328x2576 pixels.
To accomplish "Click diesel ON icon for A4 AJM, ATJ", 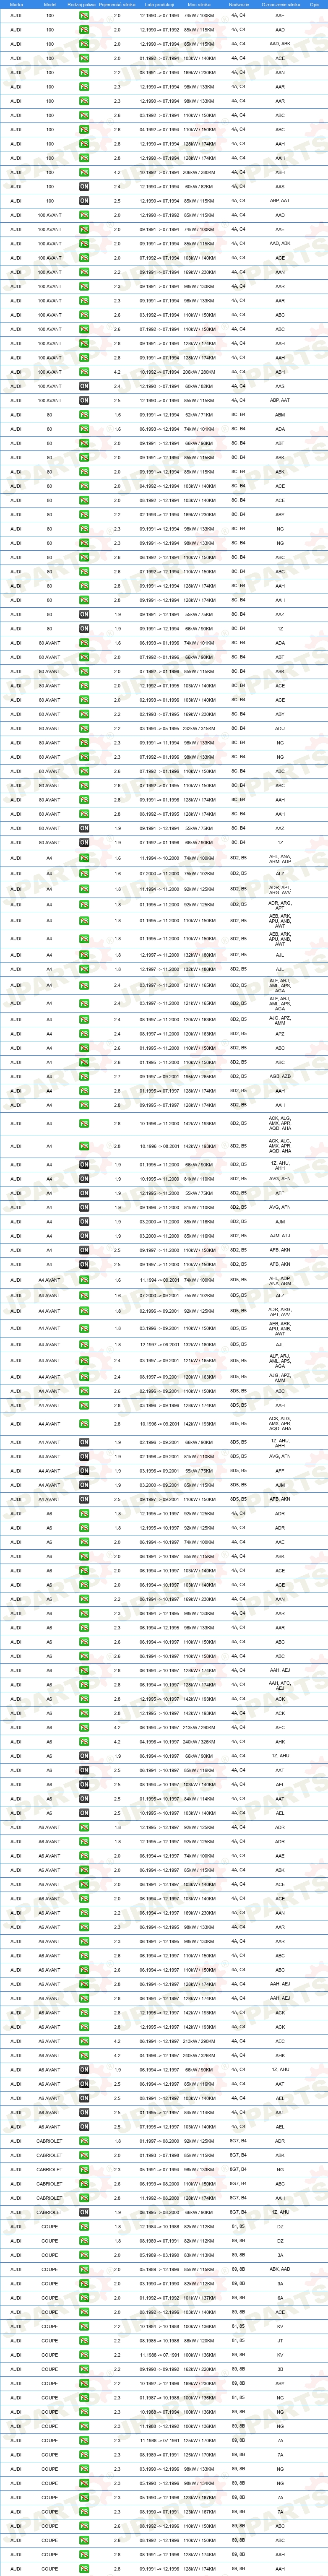I will 84,1236.
